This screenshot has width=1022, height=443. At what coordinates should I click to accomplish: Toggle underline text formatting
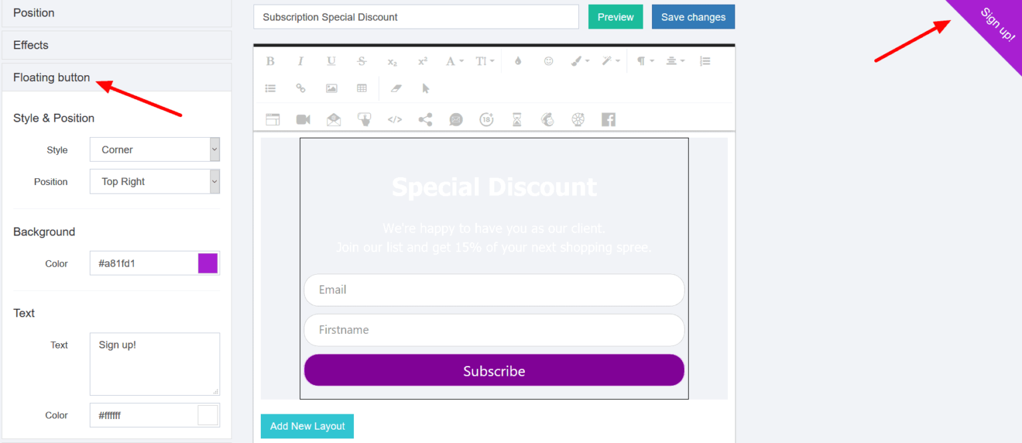[x=331, y=61]
